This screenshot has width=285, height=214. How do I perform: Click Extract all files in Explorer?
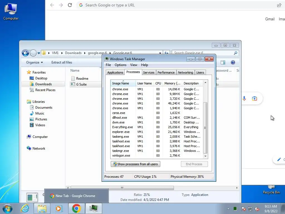point(62,62)
